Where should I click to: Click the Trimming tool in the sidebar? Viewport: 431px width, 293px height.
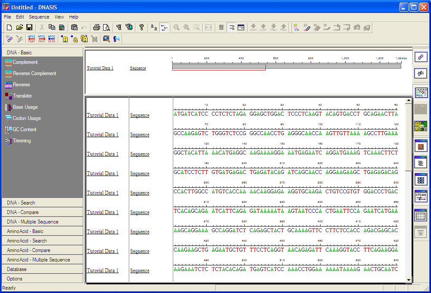click(22, 141)
